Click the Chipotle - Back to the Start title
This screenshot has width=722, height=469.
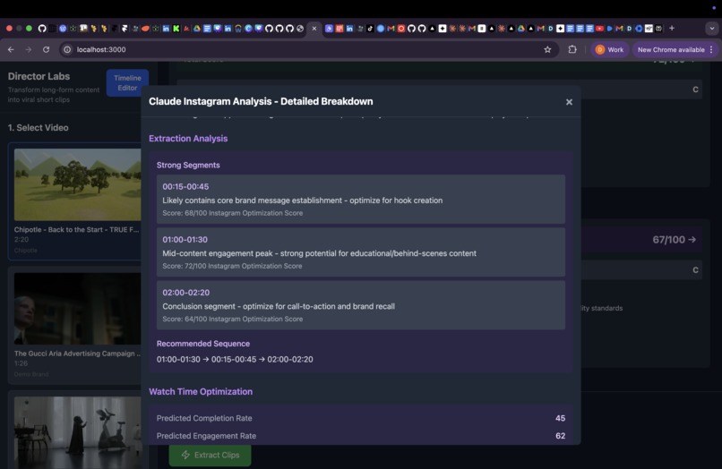(x=76, y=229)
